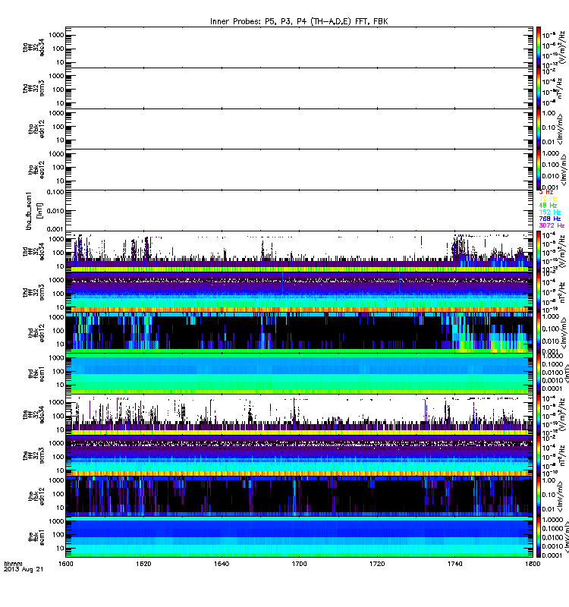
Task: Click the '1740' time axis label
Action: point(454,564)
